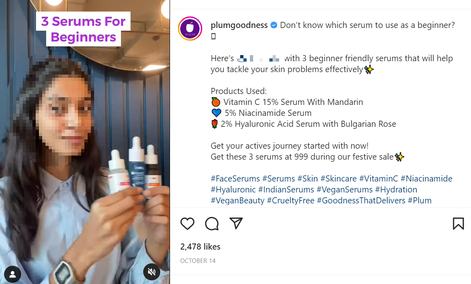Open the #VeganSerums hashtag
This screenshot has width=471, height=284.
click(344, 190)
